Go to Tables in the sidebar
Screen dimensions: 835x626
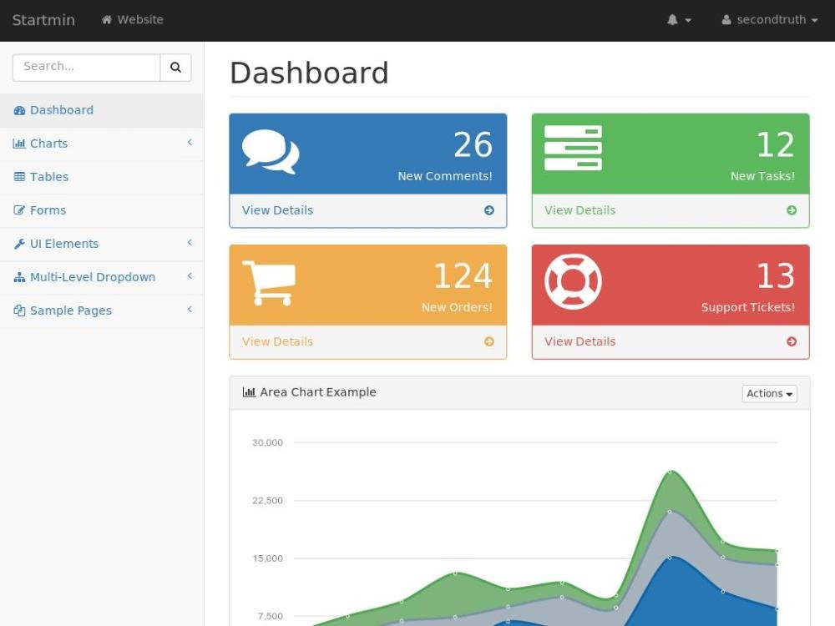(48, 177)
